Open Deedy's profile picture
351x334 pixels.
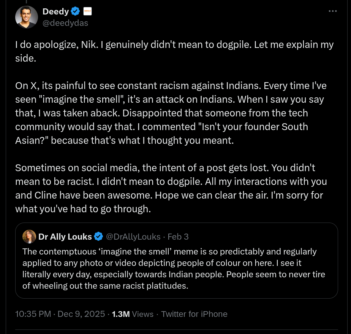click(x=27, y=17)
